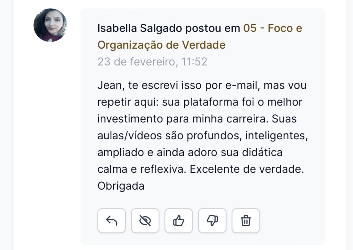Dislike the comment with thumbs down
Screen dimensions: 353x250
click(212, 221)
